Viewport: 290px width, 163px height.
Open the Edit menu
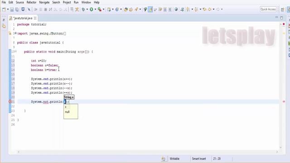pyautogui.click(x=11, y=2)
